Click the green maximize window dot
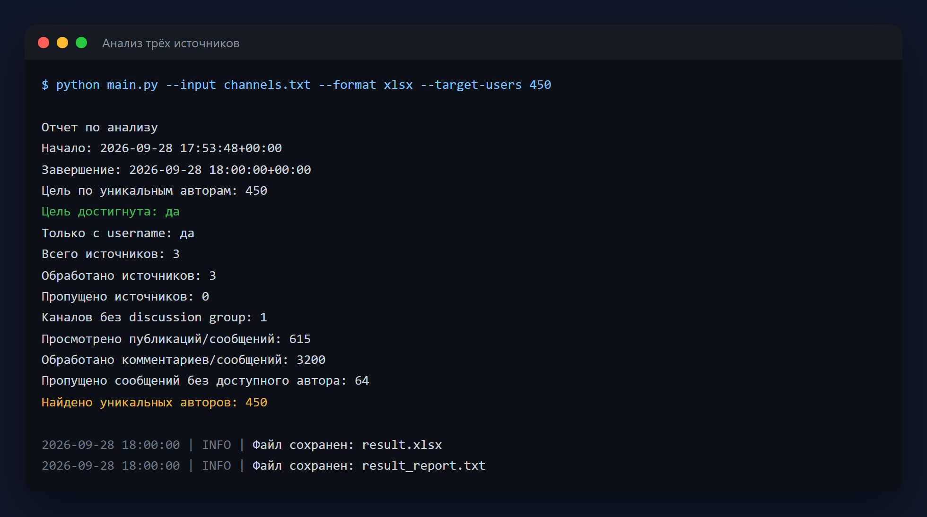 point(81,43)
